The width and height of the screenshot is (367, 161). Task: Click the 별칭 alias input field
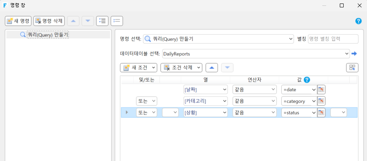333,39
